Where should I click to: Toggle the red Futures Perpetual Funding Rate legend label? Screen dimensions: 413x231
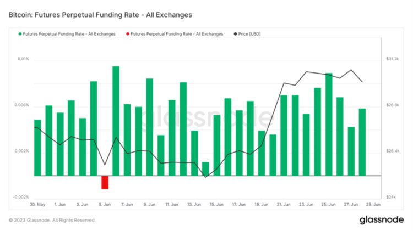click(177, 34)
